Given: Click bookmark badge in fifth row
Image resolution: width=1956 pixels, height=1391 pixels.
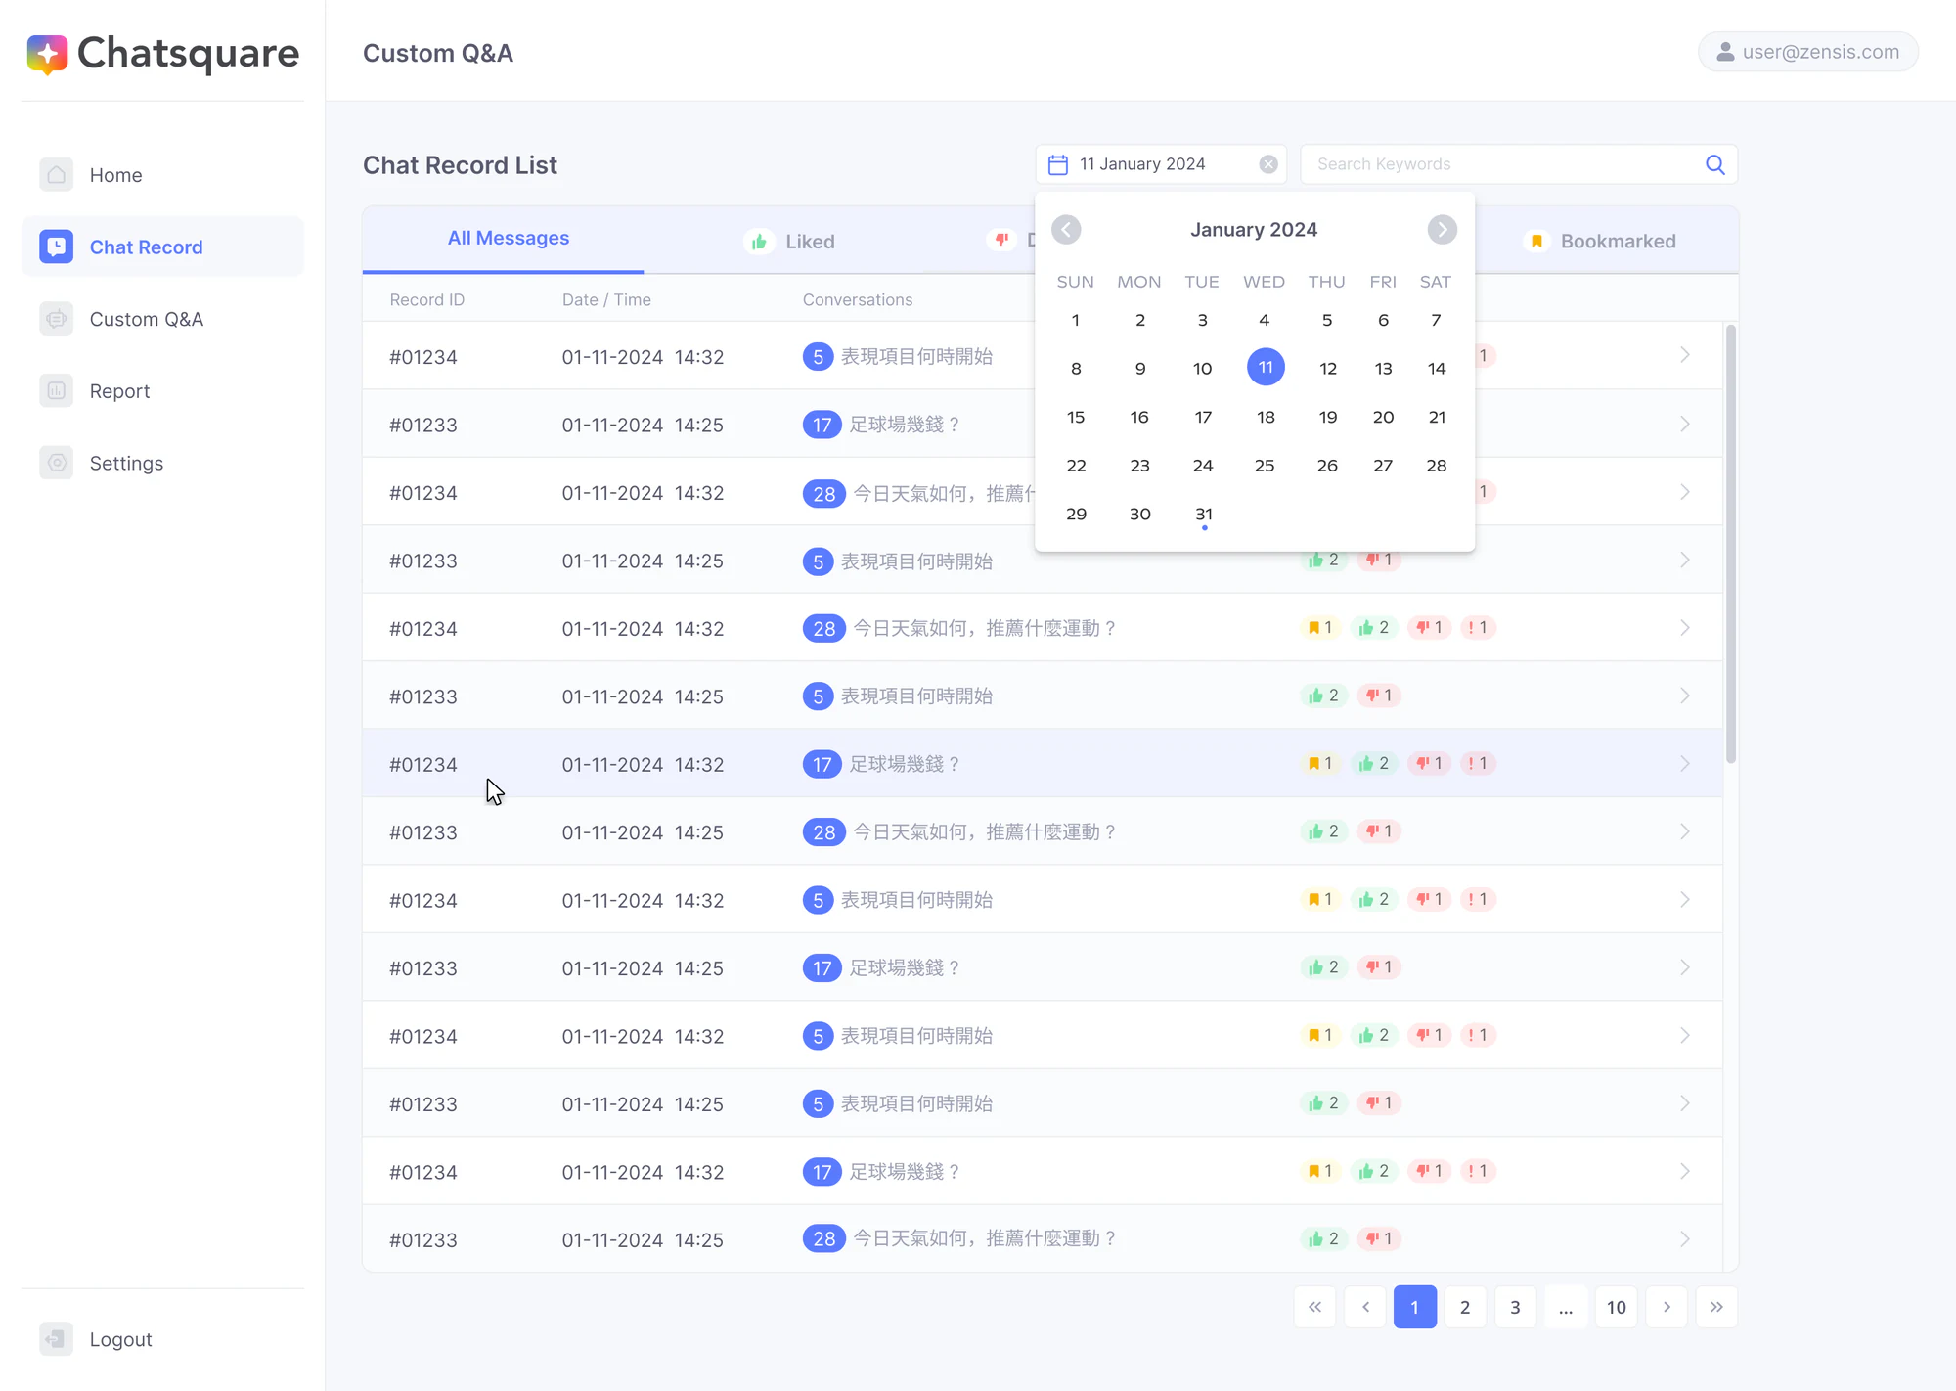Looking at the screenshot, I should pos(1320,628).
